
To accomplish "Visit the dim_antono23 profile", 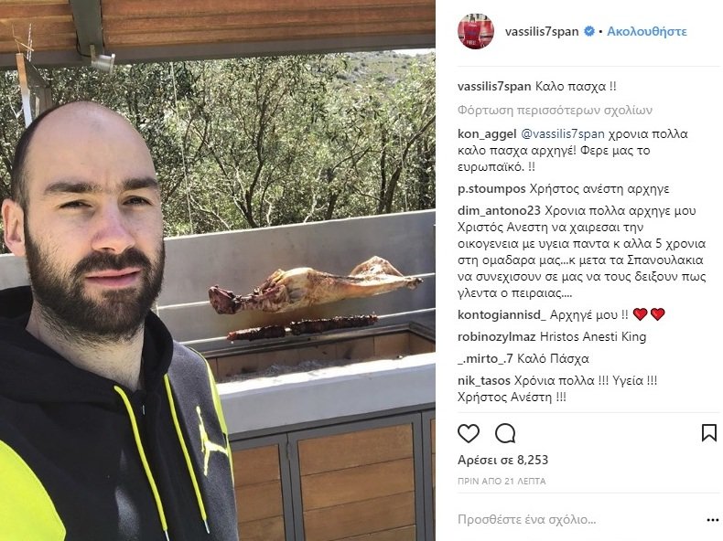I will [499, 210].
